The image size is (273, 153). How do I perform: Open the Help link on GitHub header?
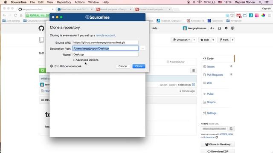click(154, 28)
